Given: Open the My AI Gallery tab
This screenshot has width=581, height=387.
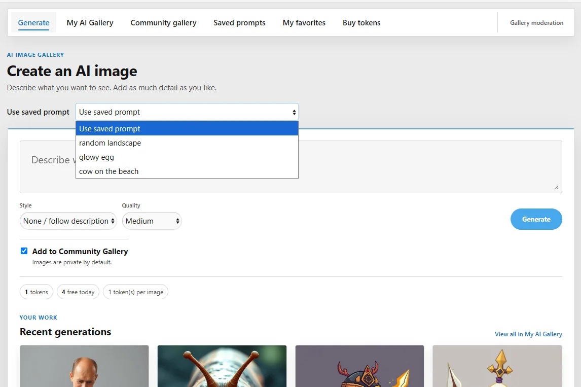Looking at the screenshot, I should [90, 23].
